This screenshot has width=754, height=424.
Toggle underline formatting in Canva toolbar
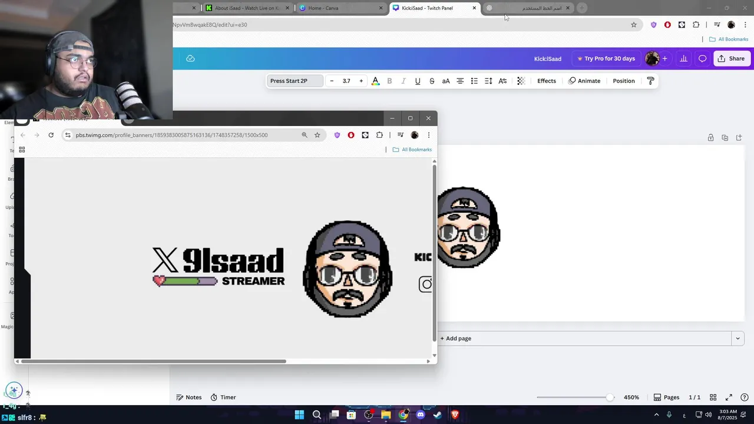click(x=418, y=81)
